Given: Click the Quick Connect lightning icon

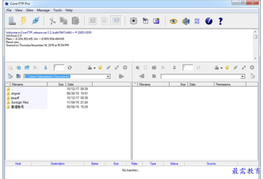Looking at the screenshot, I should point(24,21).
